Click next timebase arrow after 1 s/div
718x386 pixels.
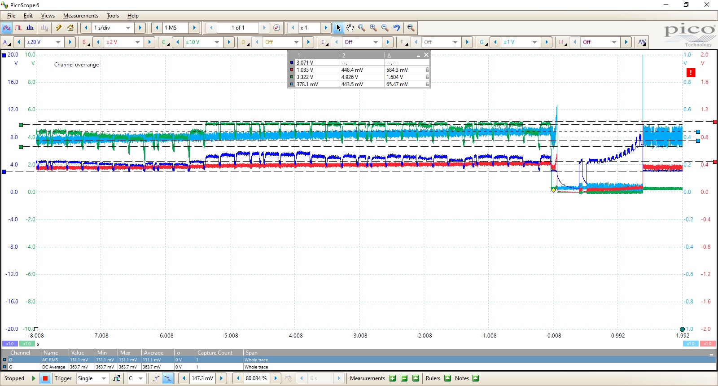140,28
